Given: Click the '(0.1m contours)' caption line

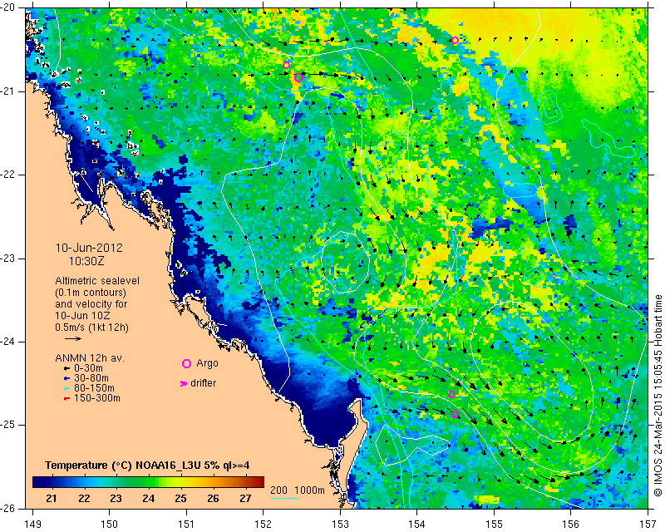Looking at the screenshot, I should pyautogui.click(x=91, y=293).
